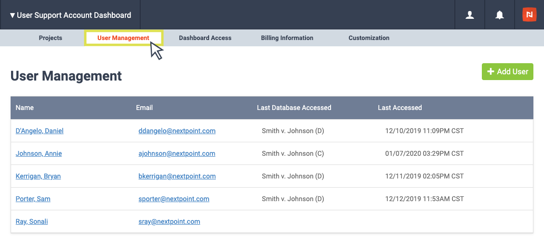Screen dimensions: 544x246
Task: Switch to the Projects tab
Action: click(51, 38)
